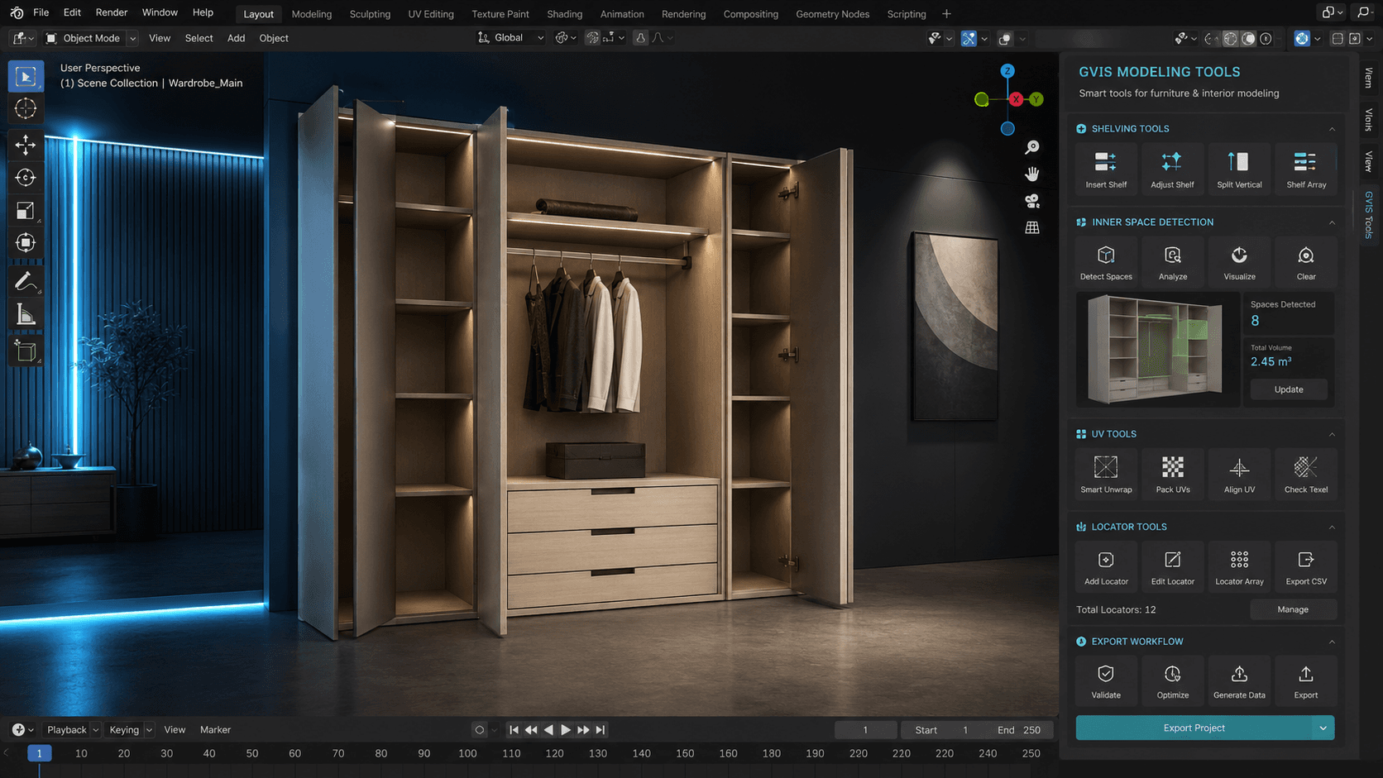Toggle snapping magnet in header
Screen dimensions: 1383x778
[x=592, y=38]
